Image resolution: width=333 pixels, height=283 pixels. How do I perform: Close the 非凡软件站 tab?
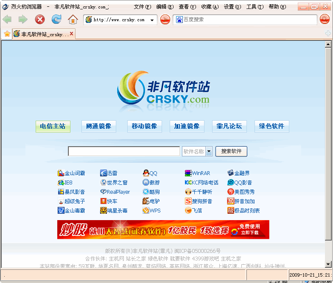point(72,34)
